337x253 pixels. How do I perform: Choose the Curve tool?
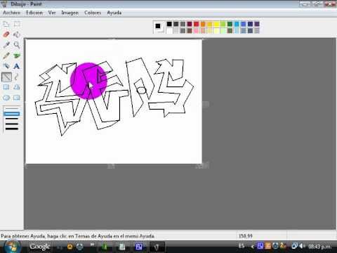coord(16,77)
